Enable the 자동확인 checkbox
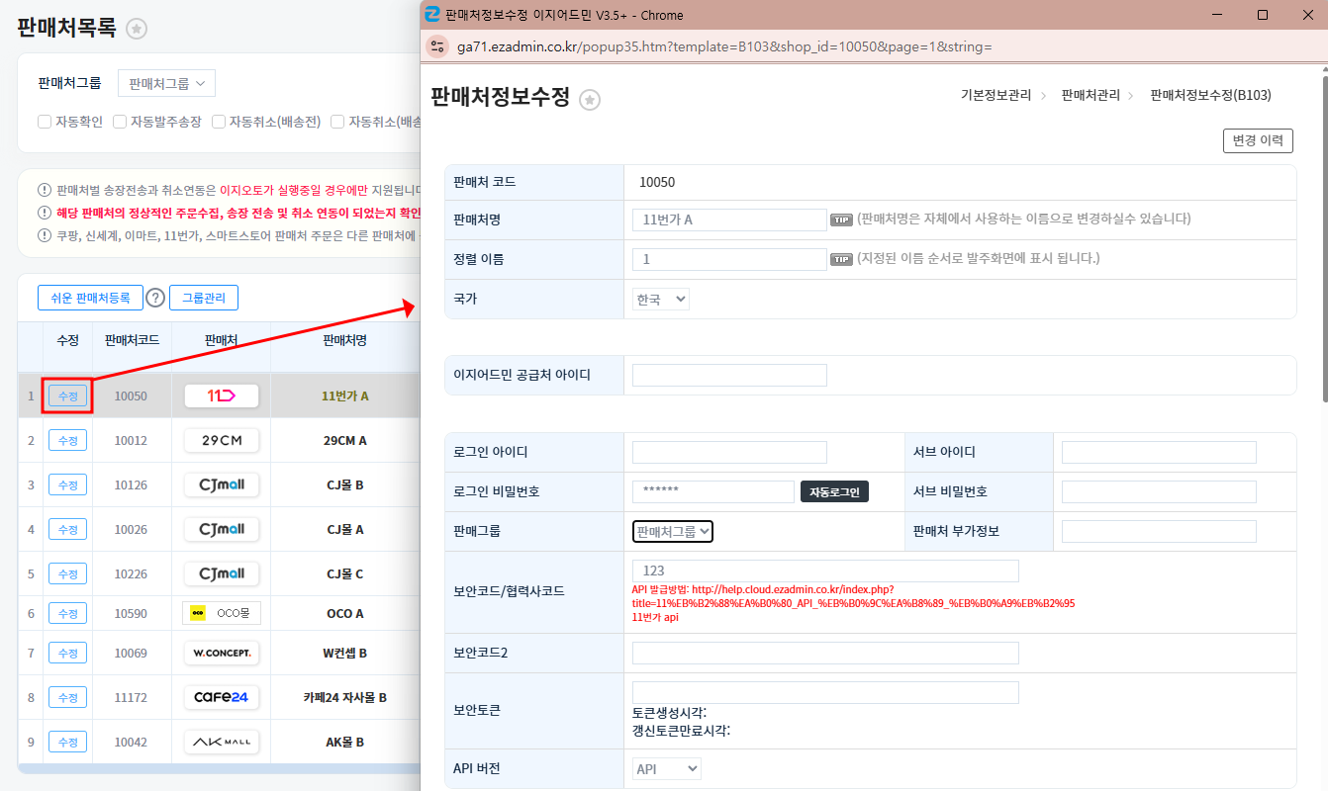This screenshot has width=1328, height=791. 45,122
